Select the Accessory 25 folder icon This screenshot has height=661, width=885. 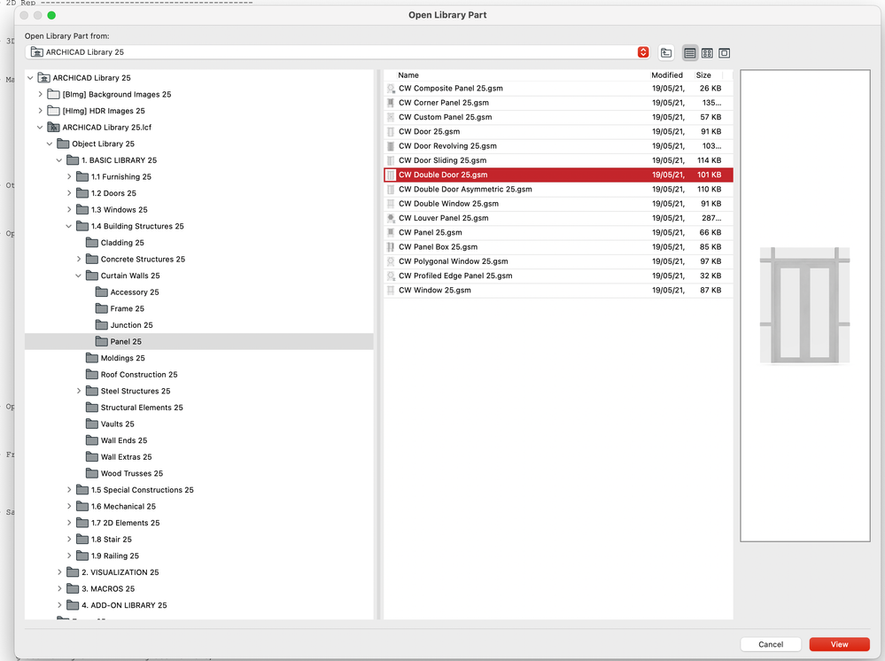tap(101, 292)
